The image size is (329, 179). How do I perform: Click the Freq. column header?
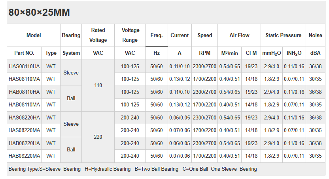157,35
